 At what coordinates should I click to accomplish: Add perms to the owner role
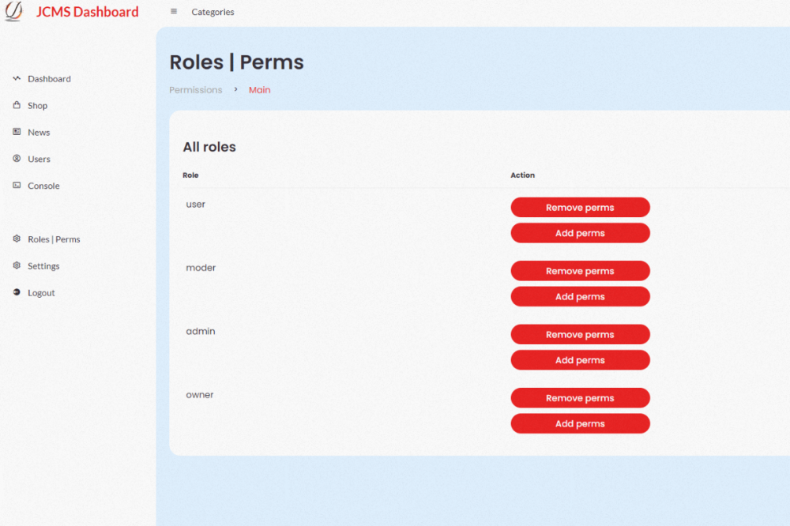(x=580, y=424)
